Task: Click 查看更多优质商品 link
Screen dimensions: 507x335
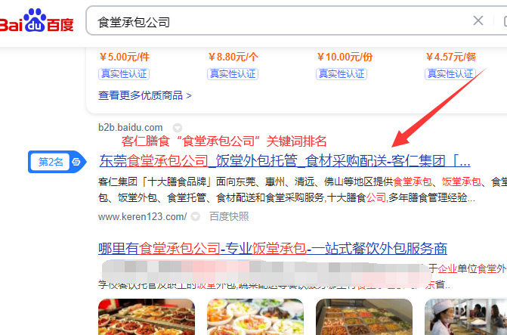Action: click(x=144, y=95)
